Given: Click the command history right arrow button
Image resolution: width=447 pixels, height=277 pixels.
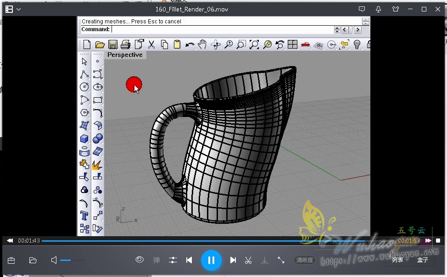Looking at the screenshot, I should (x=358, y=30).
